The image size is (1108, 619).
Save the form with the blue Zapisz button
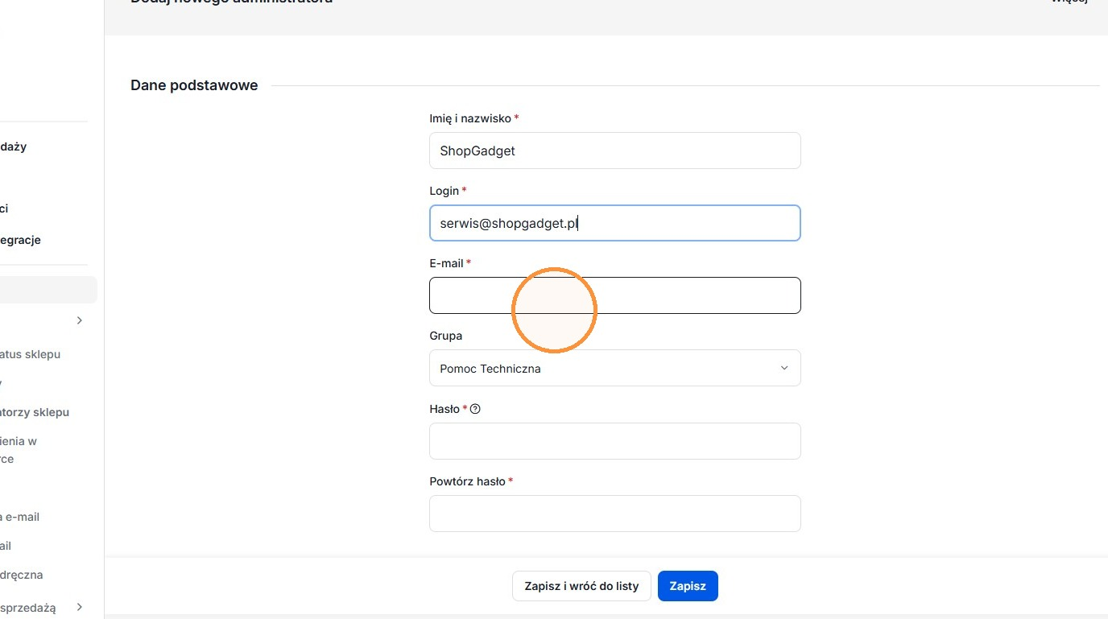pos(688,586)
